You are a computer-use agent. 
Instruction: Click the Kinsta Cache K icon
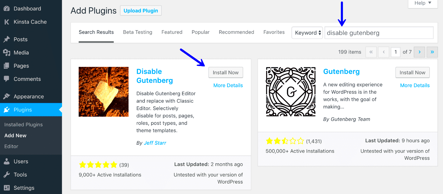(7, 22)
